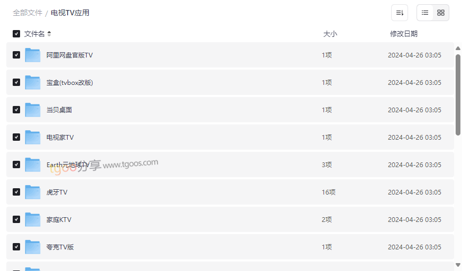Click the scrollbar up arrow
The width and height of the screenshot is (462, 271).
458,48
